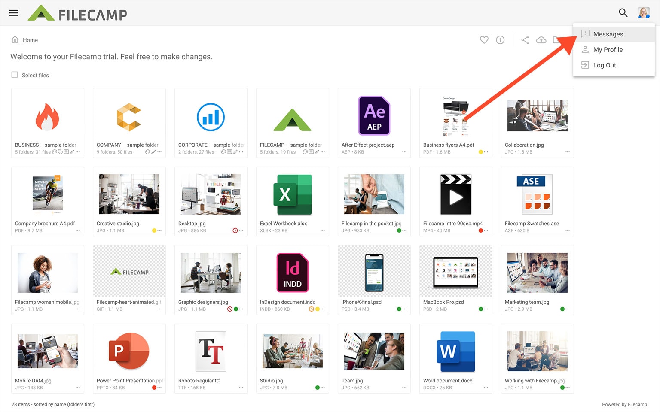660x412 pixels.
Task: Click the pencil icon on COMPANY folder
Action: tap(153, 152)
